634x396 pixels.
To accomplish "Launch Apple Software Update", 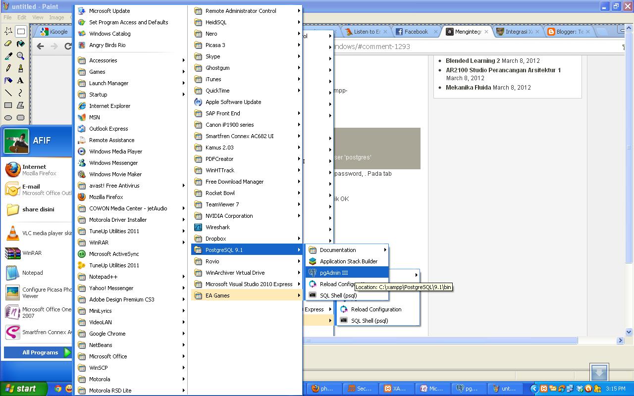I will coord(247,102).
